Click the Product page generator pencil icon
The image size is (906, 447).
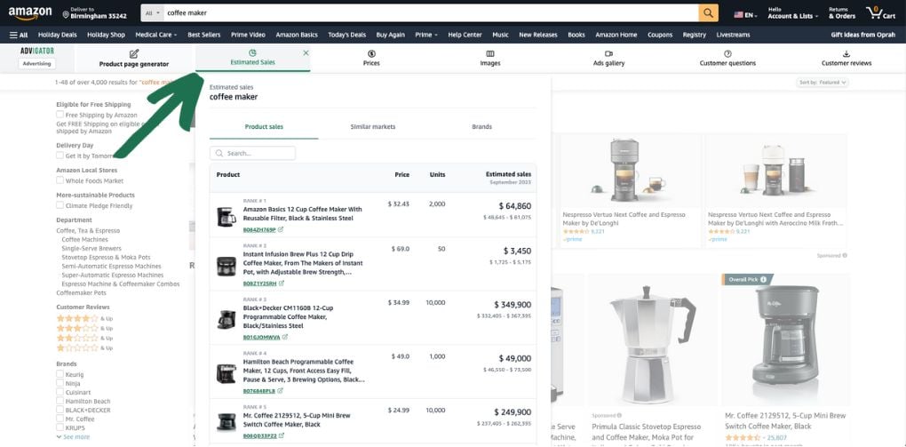[x=134, y=54]
